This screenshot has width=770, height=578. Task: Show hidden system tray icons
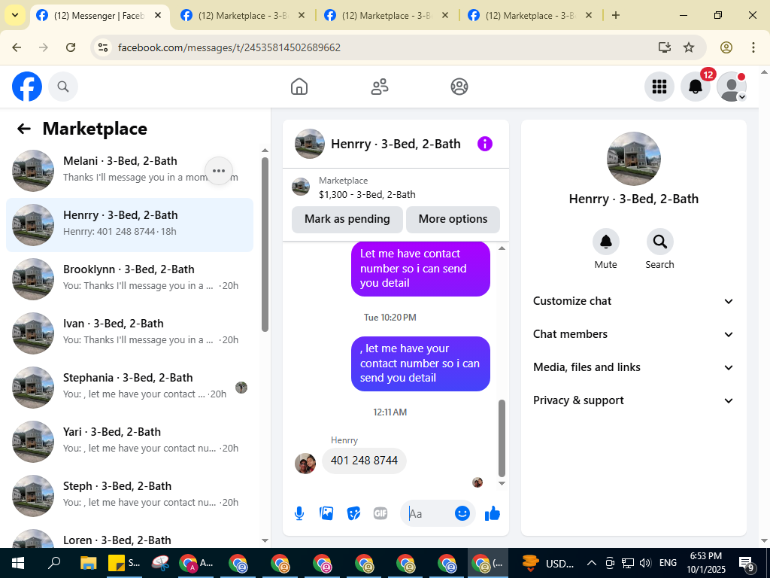(x=593, y=563)
